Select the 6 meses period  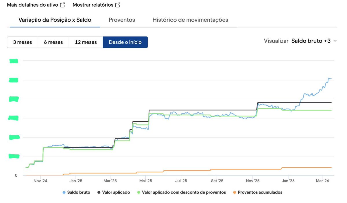point(53,42)
